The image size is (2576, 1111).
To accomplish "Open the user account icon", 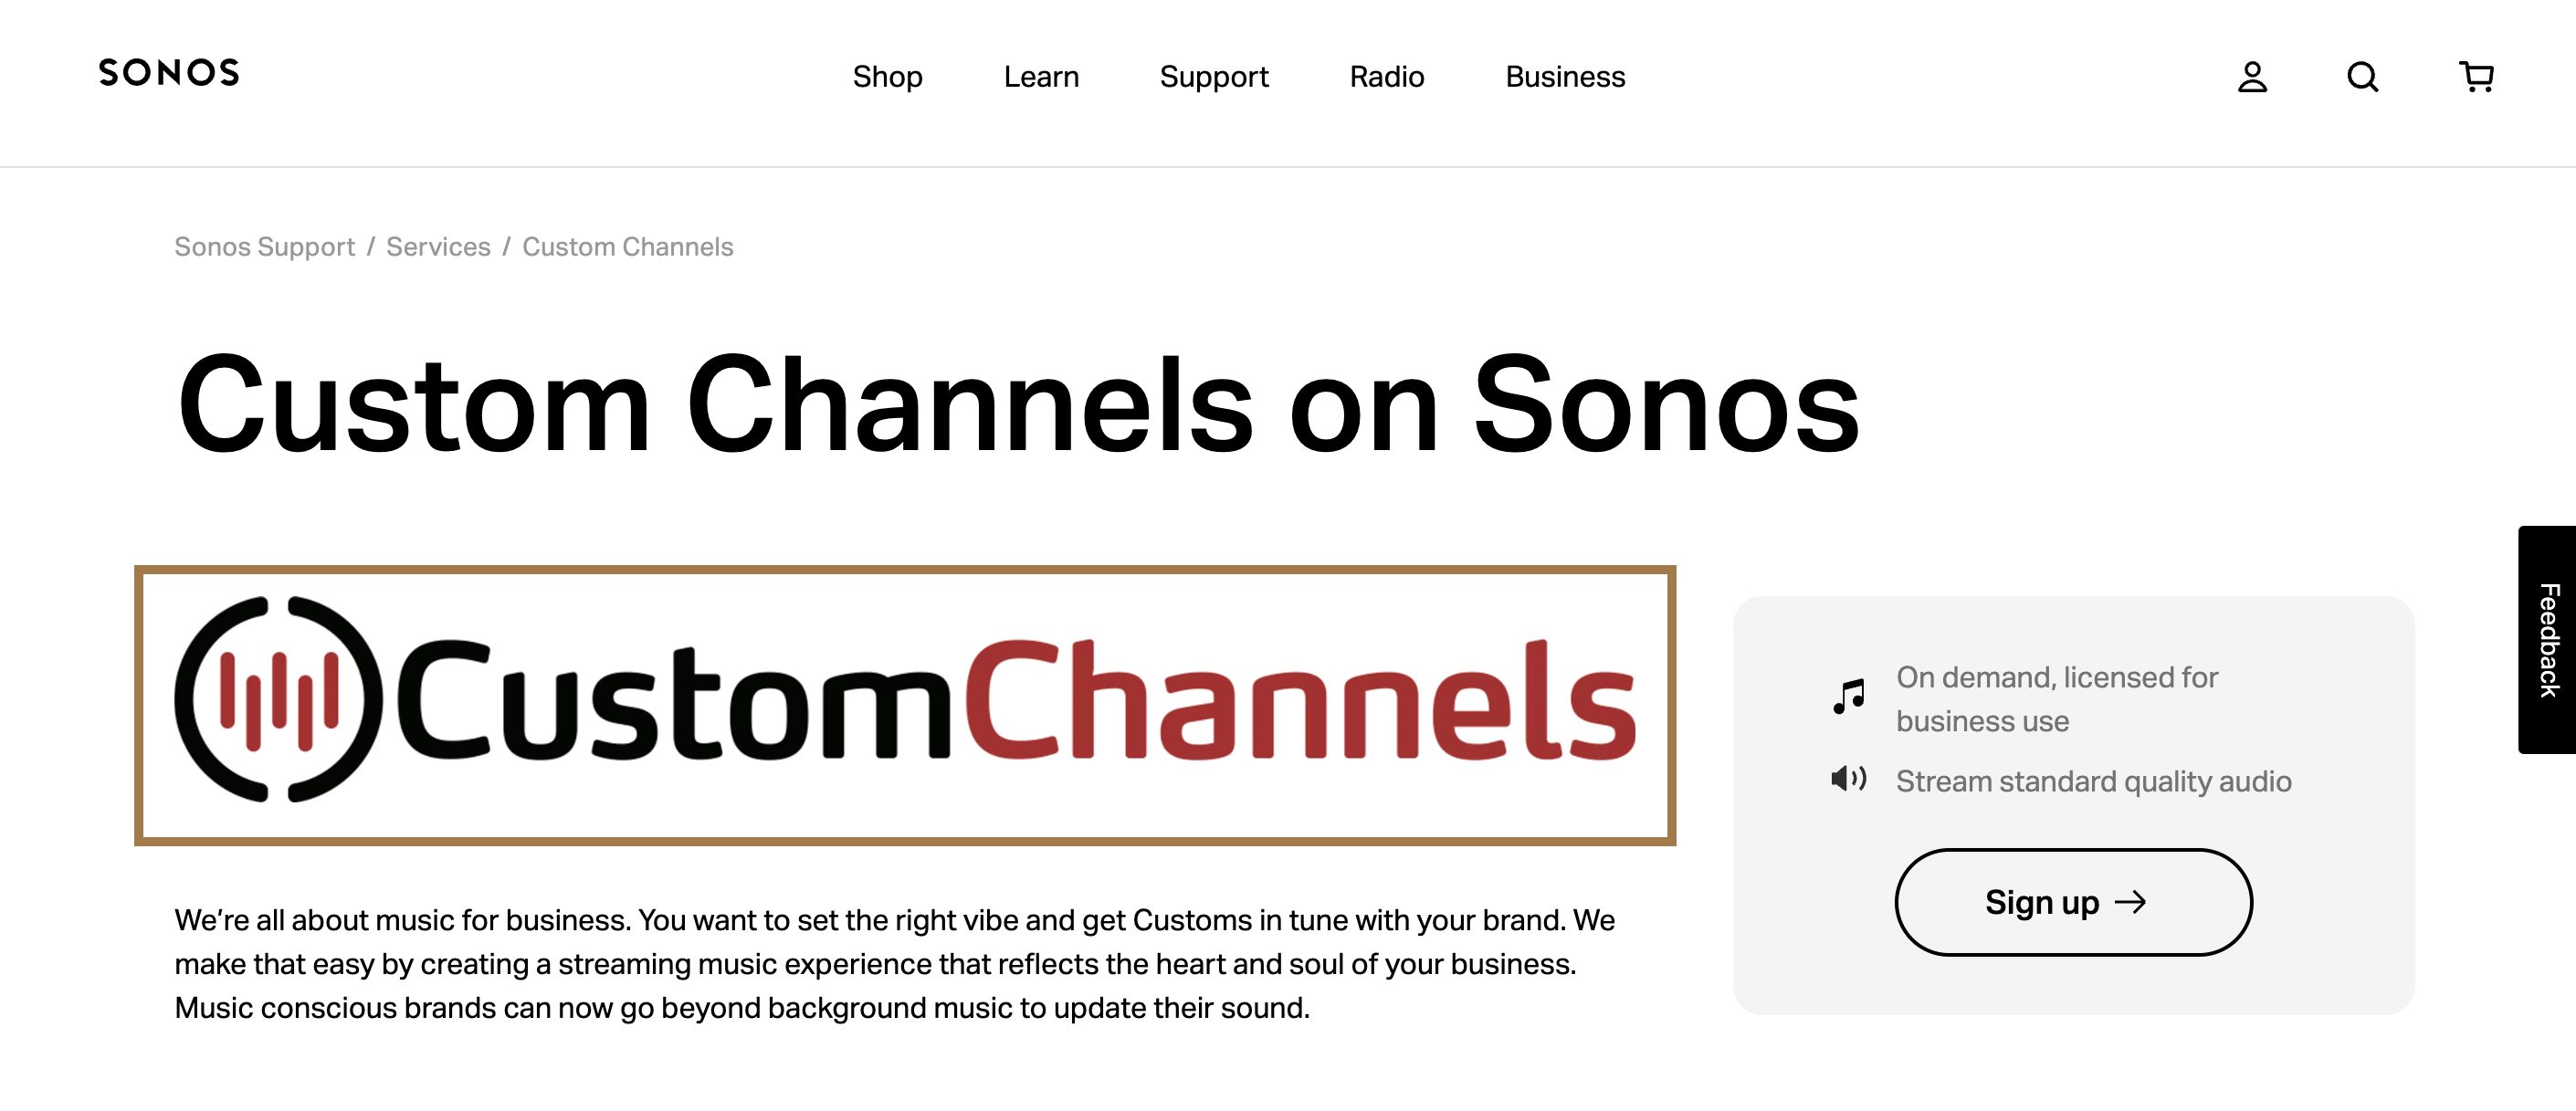I will click(x=2252, y=77).
